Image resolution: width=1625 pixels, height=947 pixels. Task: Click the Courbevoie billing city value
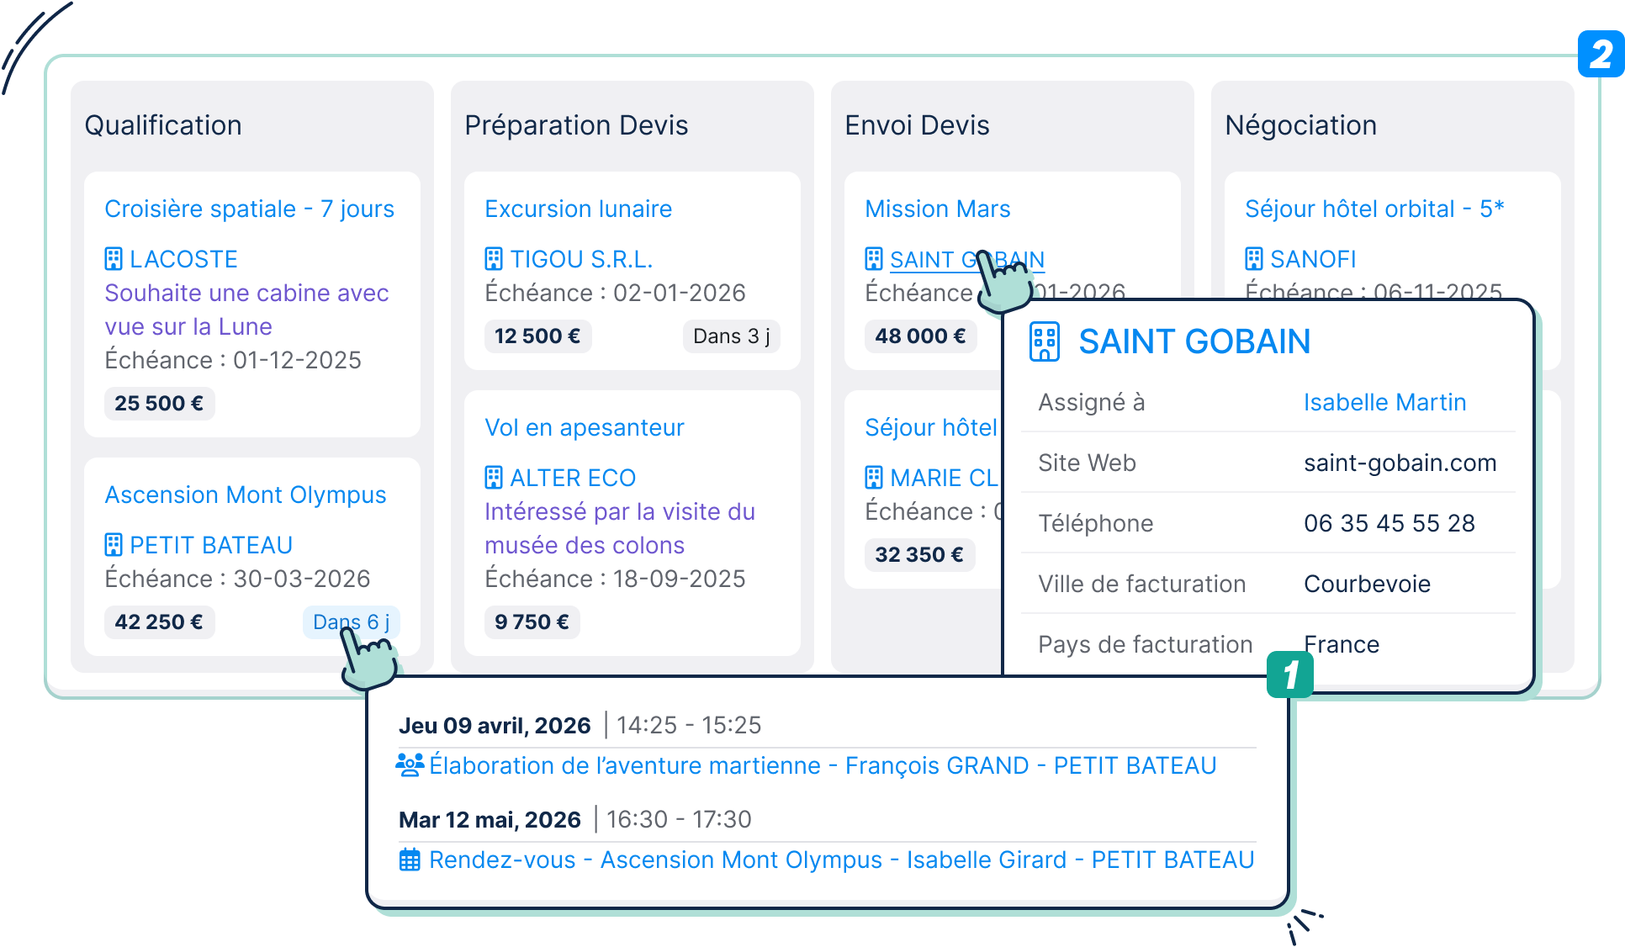pos(1367,584)
